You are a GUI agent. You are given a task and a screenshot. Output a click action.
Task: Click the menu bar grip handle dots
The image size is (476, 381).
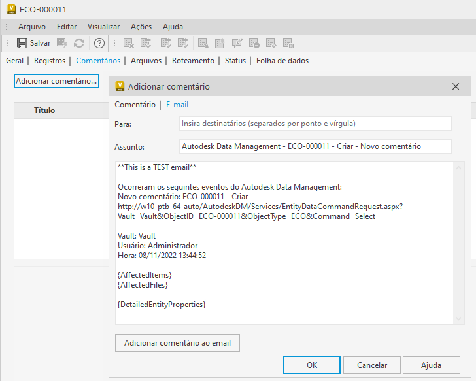[7, 27]
